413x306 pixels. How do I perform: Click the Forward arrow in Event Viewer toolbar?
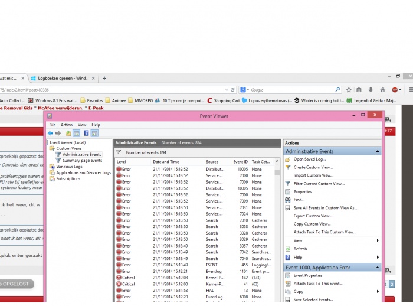click(x=58, y=134)
